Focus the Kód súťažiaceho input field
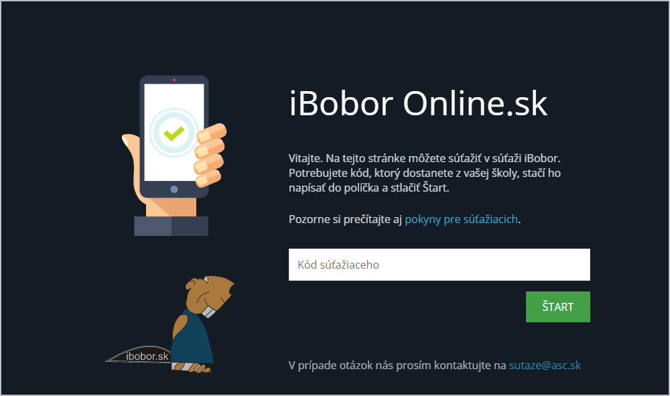 tap(440, 265)
